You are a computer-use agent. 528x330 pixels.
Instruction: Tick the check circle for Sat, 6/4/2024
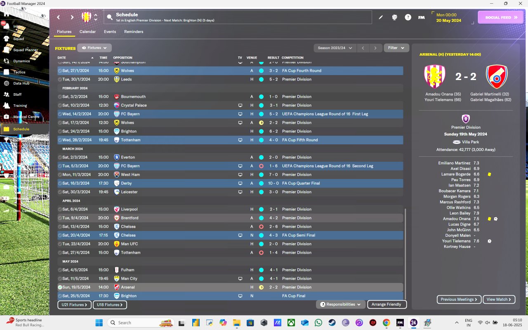(60, 209)
